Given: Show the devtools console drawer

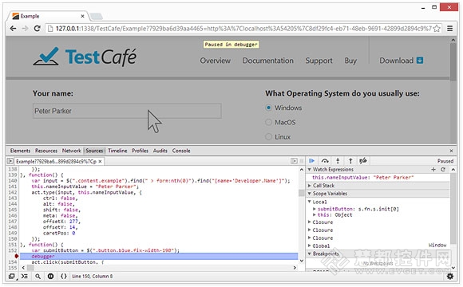Looking at the screenshot, I should click(25, 277).
